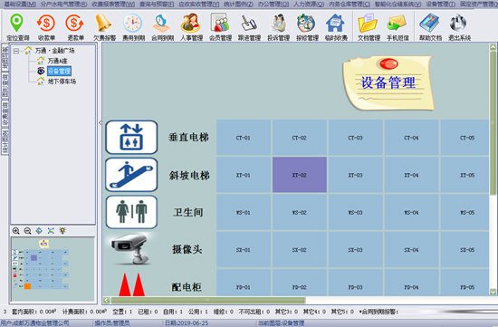This screenshot has height=327, width=498.
Task: Select the 设备管理 tree node
Action: (x=59, y=71)
